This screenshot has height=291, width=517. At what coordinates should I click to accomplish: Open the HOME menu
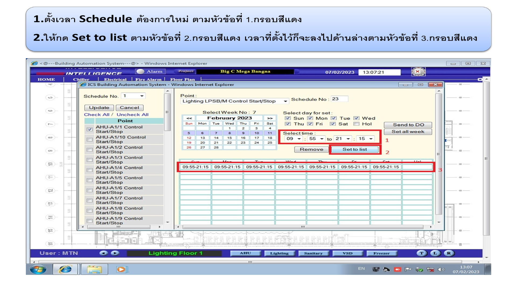(x=46, y=79)
